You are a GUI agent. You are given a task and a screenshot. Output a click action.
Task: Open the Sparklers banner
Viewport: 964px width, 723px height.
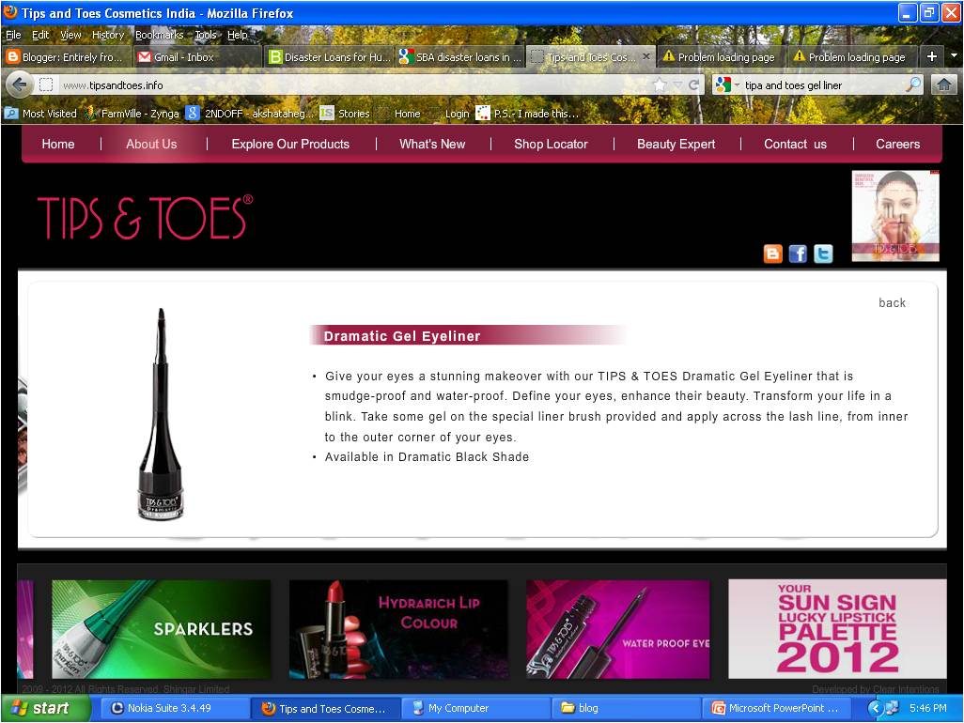(161, 629)
